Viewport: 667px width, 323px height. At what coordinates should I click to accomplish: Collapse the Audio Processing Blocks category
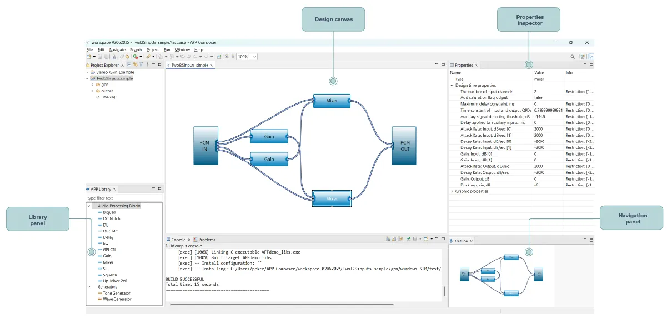coord(89,206)
